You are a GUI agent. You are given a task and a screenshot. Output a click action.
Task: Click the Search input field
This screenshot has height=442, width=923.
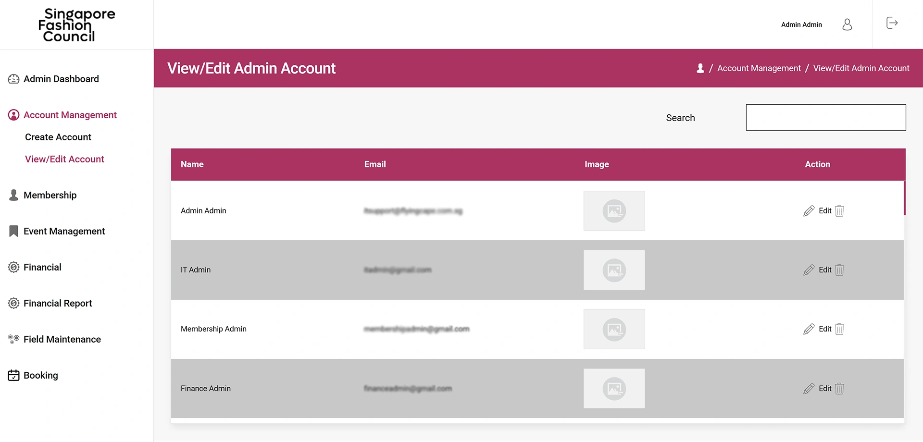pyautogui.click(x=825, y=118)
